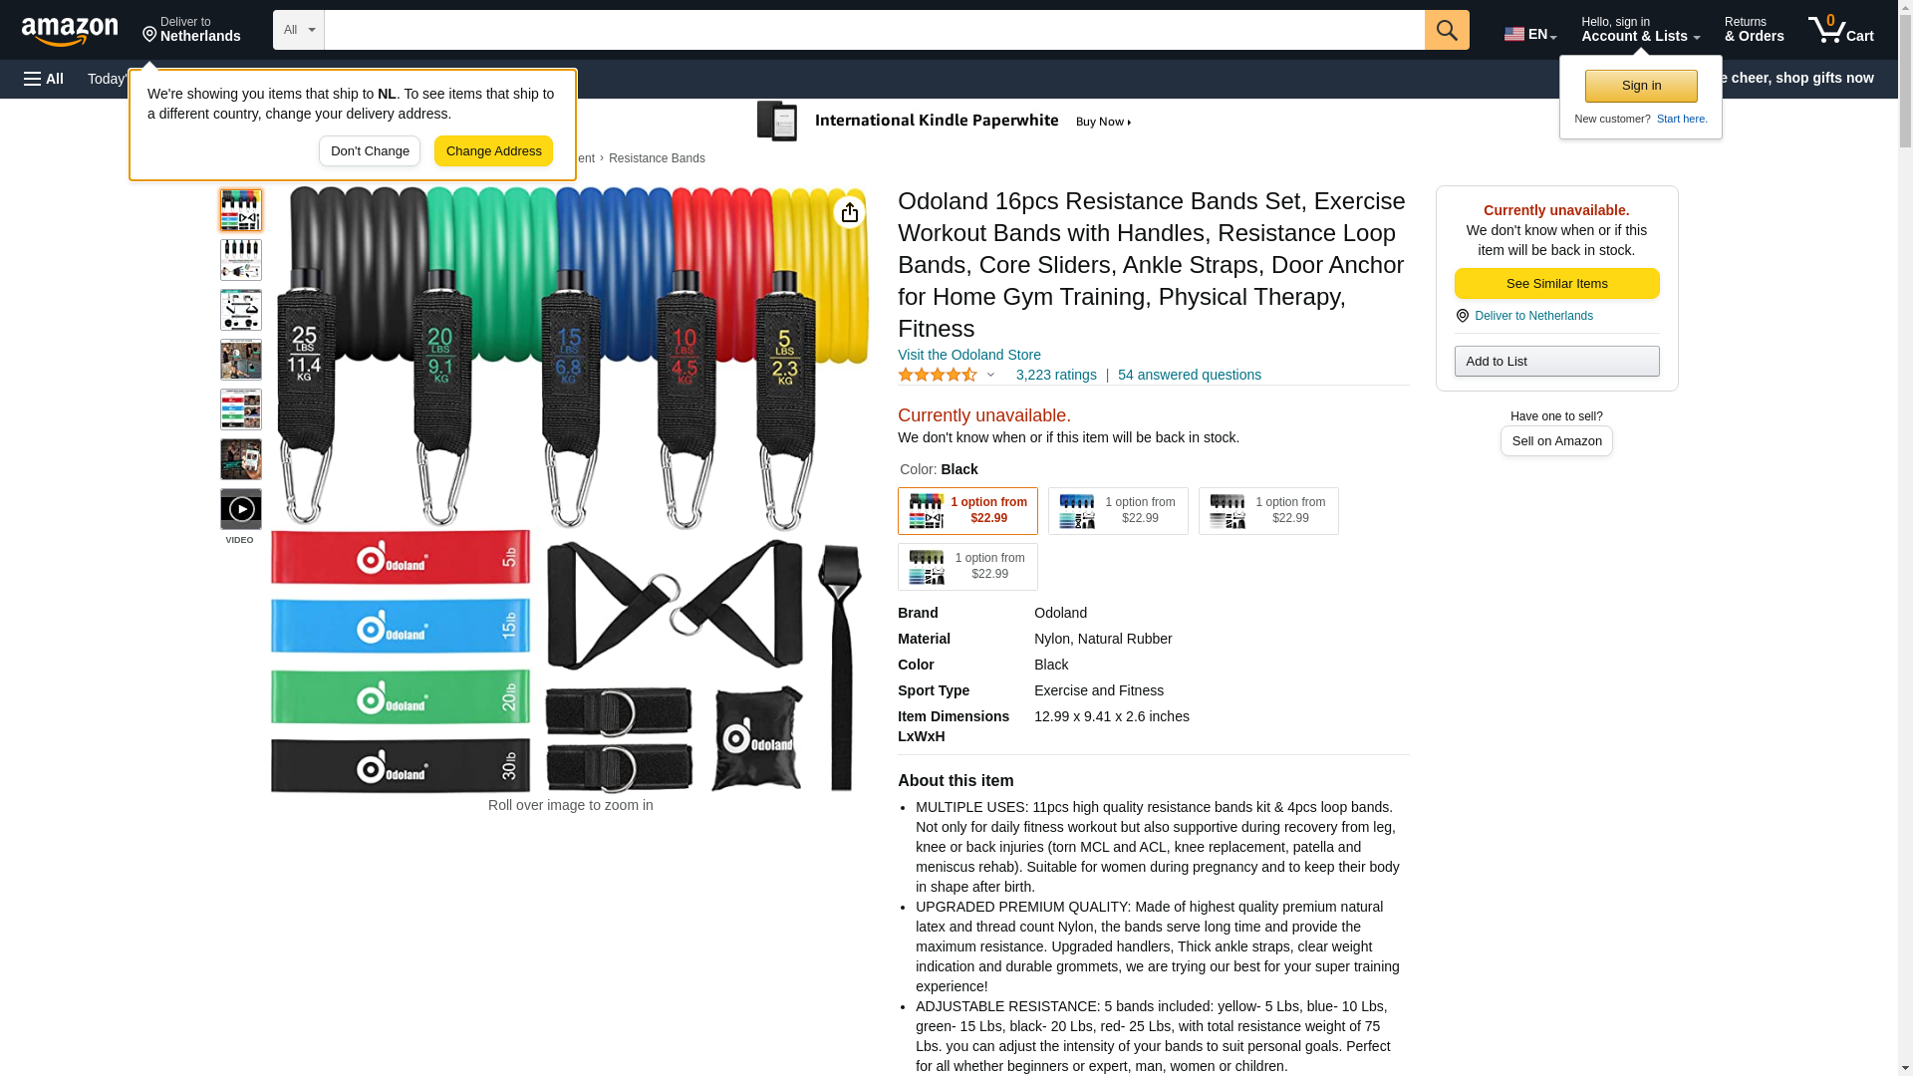The width and height of the screenshot is (1913, 1076).
Task: Select the third $22.99 color option
Action: (1268, 511)
